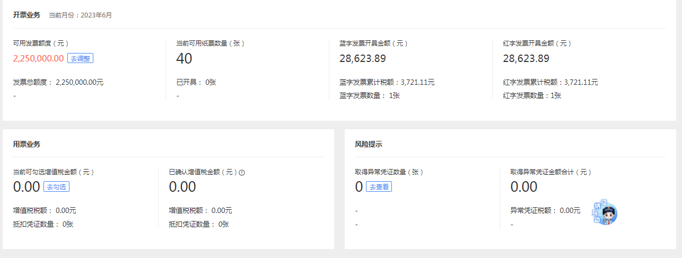This screenshot has width=682, height=258.
Task: Click the red 2,250,000.00 available quota amount
Action: (x=38, y=58)
